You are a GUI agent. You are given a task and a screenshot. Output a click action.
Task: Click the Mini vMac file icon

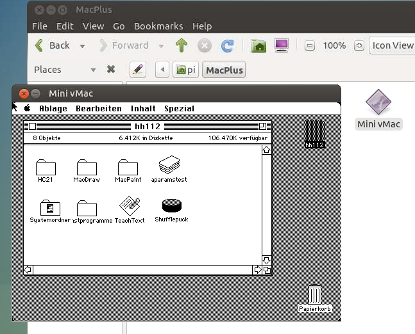378,103
